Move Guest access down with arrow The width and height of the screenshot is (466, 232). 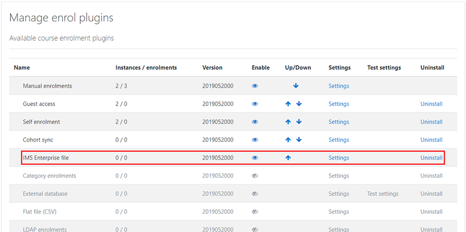click(x=299, y=104)
